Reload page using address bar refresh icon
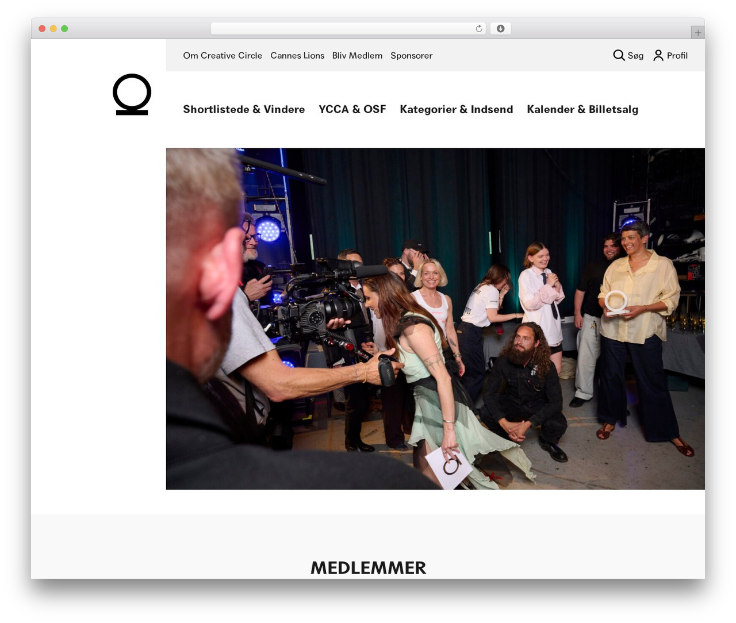736x623 pixels. (478, 29)
